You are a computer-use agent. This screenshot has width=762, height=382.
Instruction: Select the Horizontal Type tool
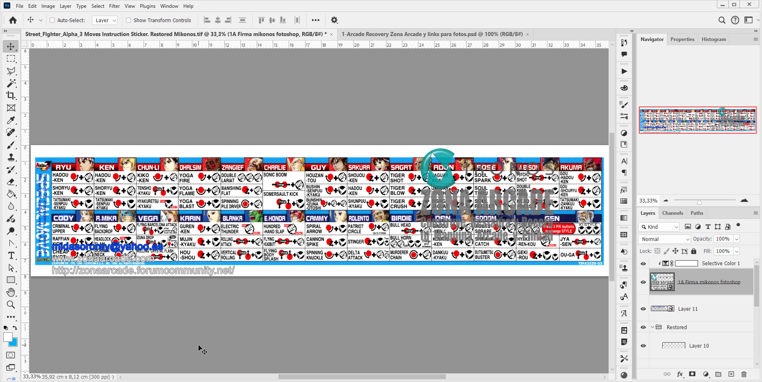pos(11,256)
